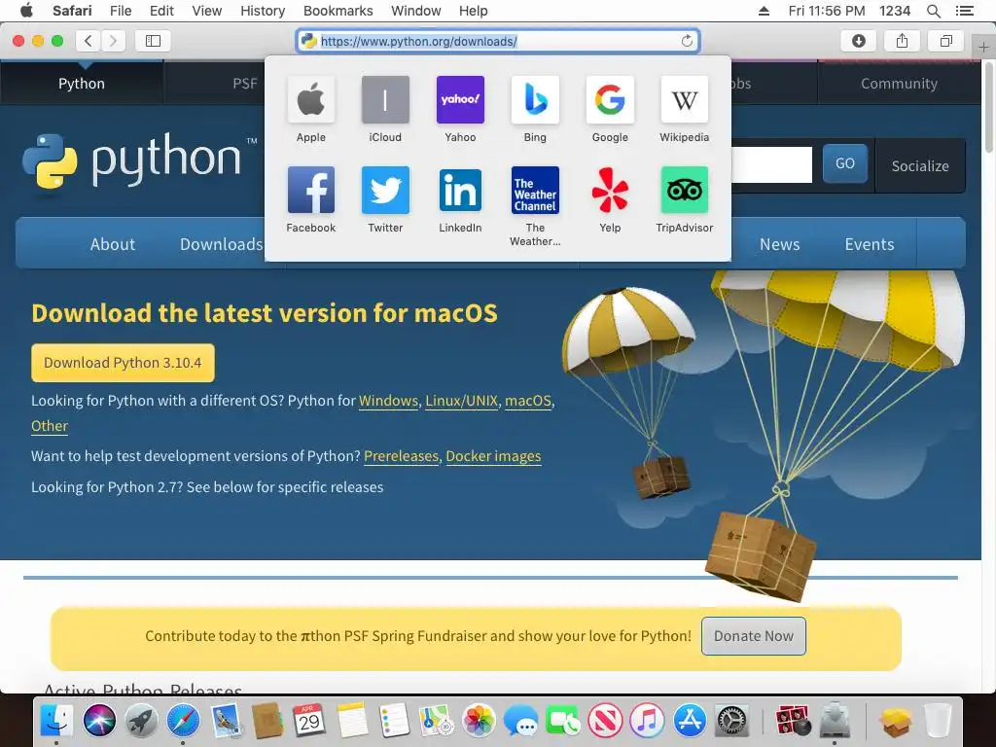Click the Donate Now button

pyautogui.click(x=754, y=636)
